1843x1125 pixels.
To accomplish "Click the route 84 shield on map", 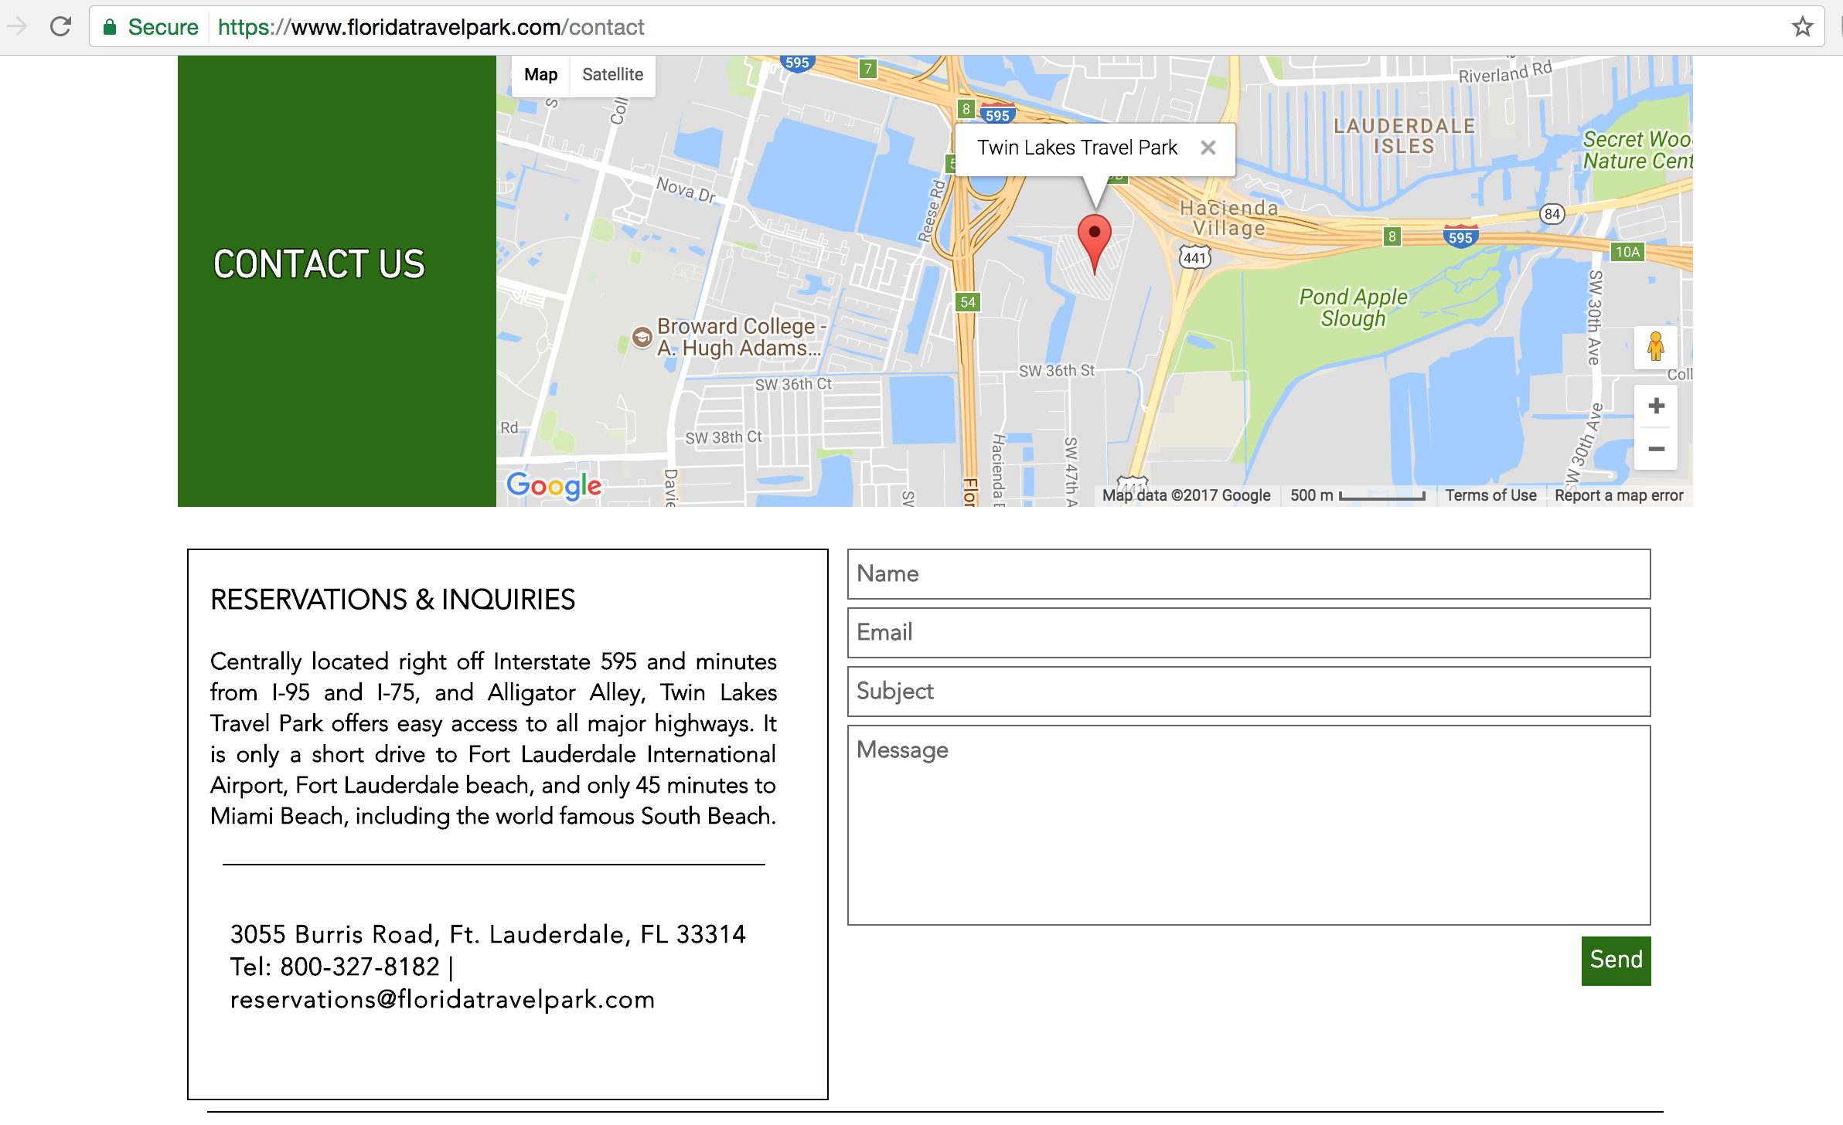I will click(x=1552, y=214).
